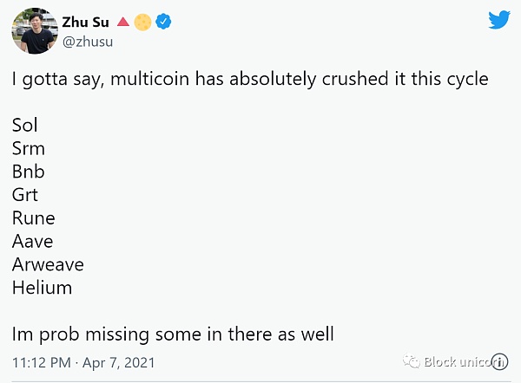Click 'Aave' in the tweet list
The height and width of the screenshot is (383, 521).
coord(33,241)
